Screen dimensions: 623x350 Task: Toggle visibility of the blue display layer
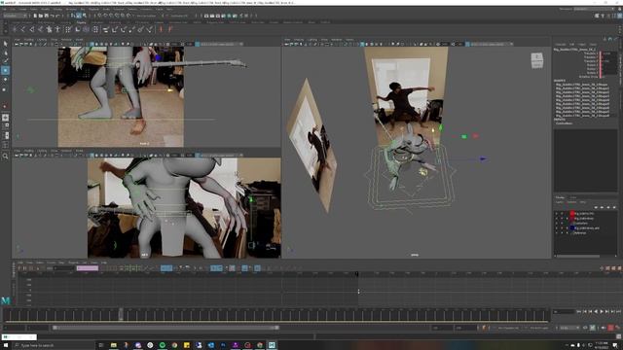tap(556, 228)
